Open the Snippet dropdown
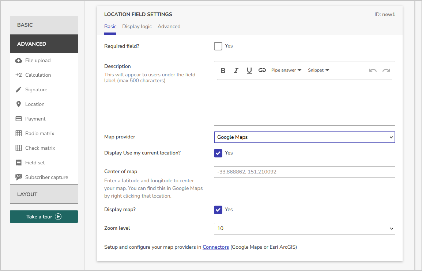 coord(319,70)
